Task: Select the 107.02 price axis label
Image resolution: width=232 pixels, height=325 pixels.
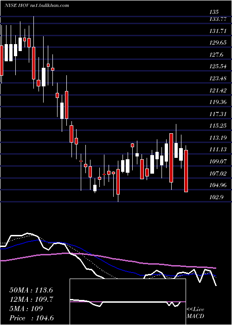Action: click(218, 173)
